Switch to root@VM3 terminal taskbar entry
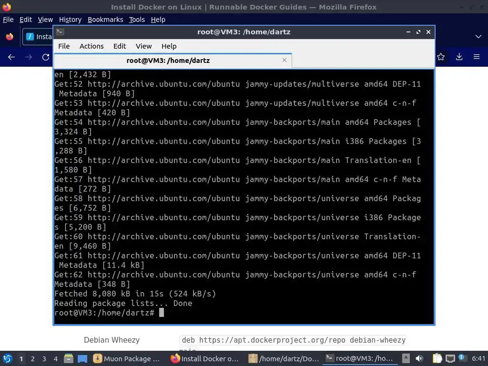Screen dimensions: 488x366 click(360, 359)
